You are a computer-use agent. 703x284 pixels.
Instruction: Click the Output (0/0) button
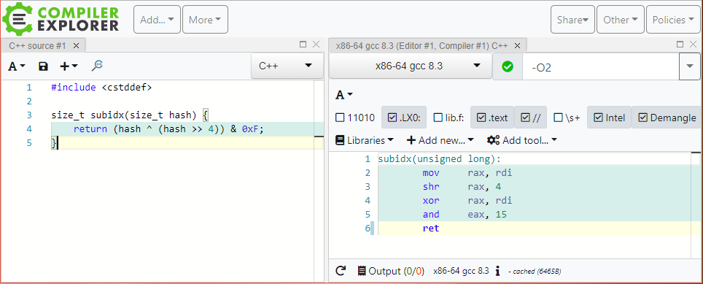tap(390, 271)
